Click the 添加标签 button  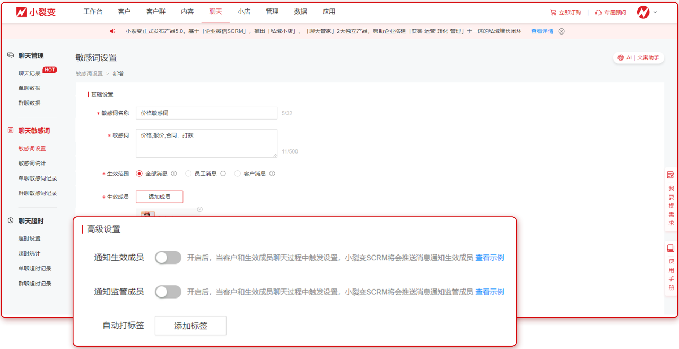190,326
